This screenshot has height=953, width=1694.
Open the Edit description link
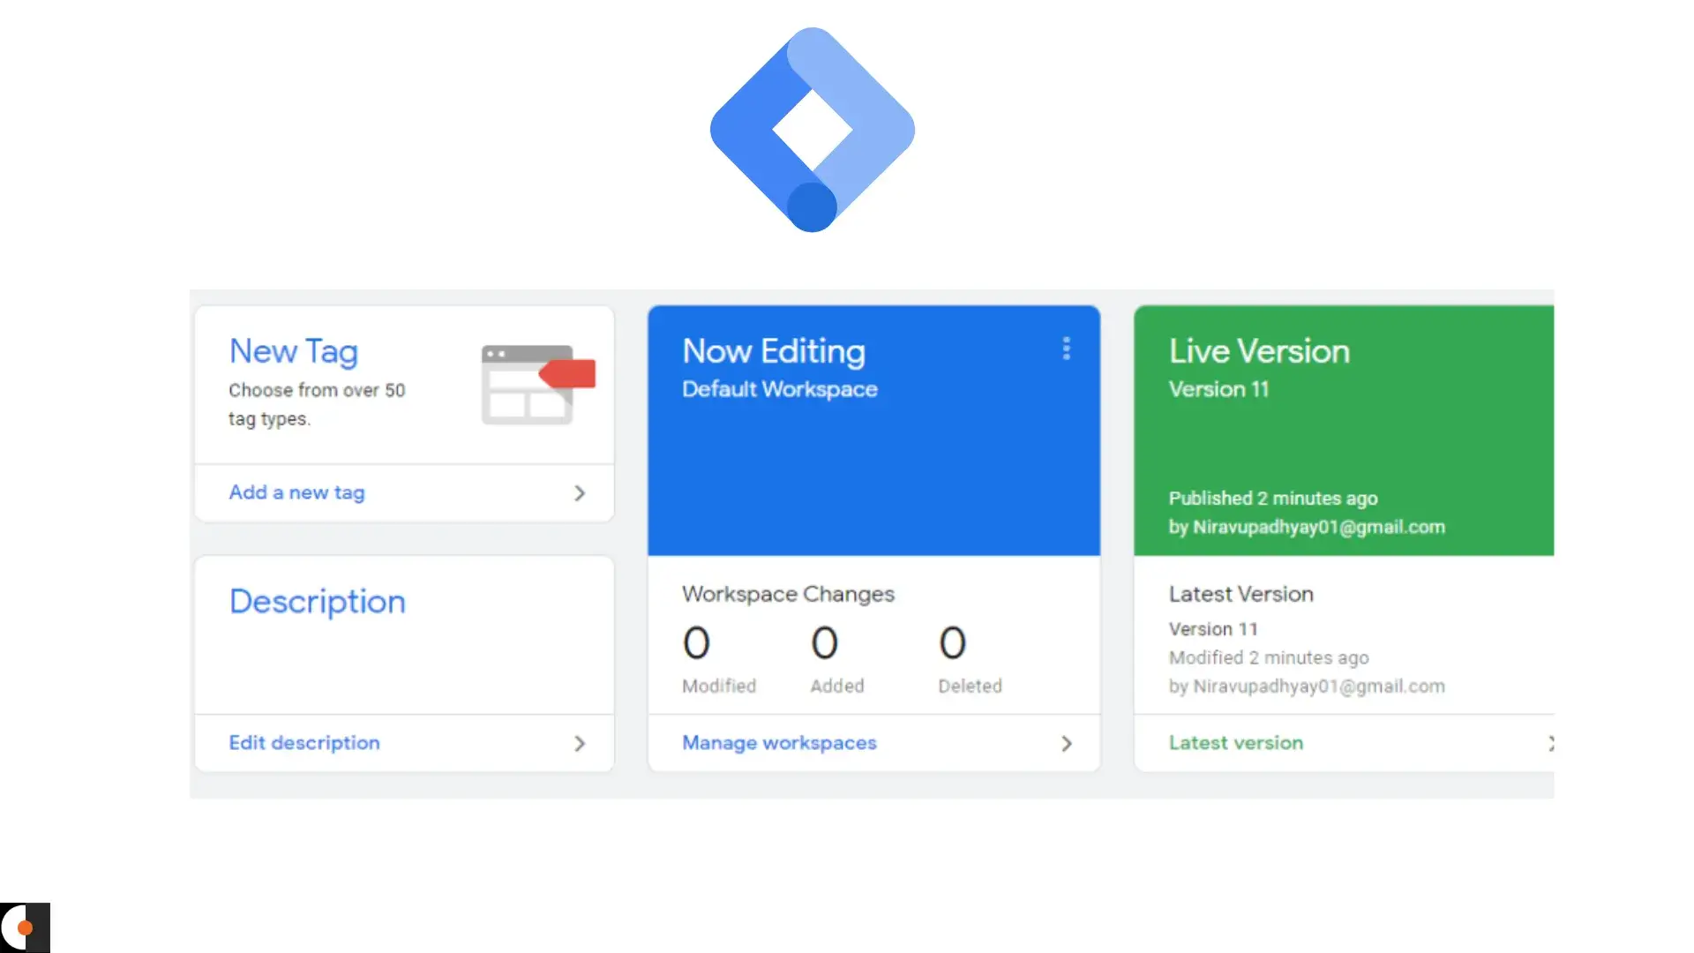(x=304, y=743)
